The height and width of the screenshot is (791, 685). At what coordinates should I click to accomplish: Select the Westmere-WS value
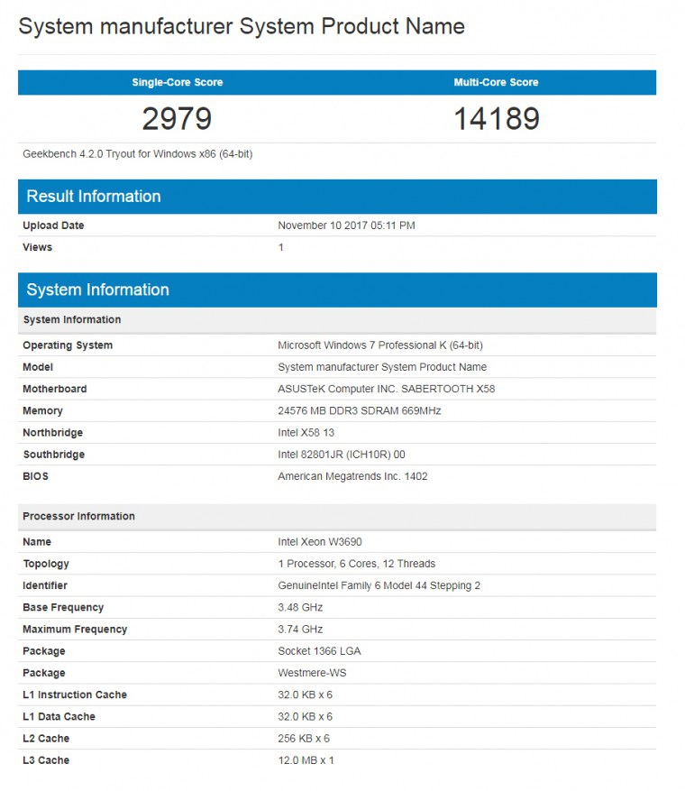tap(312, 673)
